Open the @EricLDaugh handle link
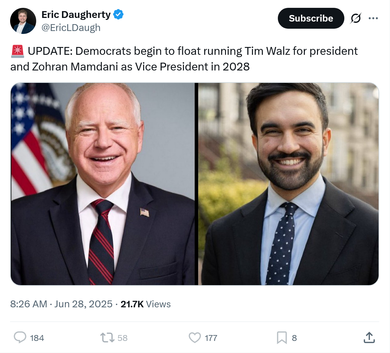 pyautogui.click(x=71, y=28)
